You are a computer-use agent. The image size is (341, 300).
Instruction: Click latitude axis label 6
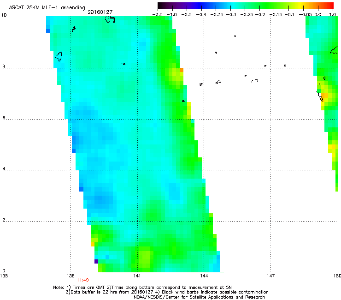coord(4,118)
